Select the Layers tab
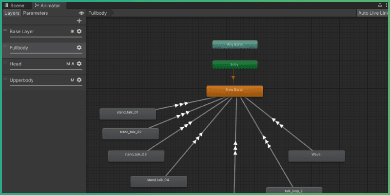 click(x=12, y=13)
